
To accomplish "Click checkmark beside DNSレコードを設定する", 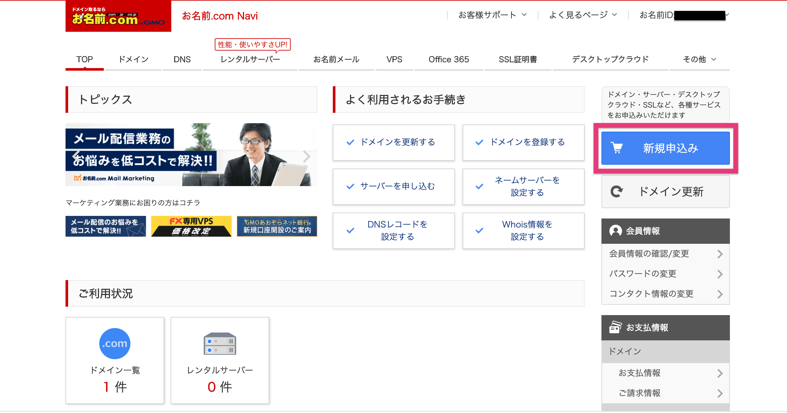I will click(x=350, y=230).
